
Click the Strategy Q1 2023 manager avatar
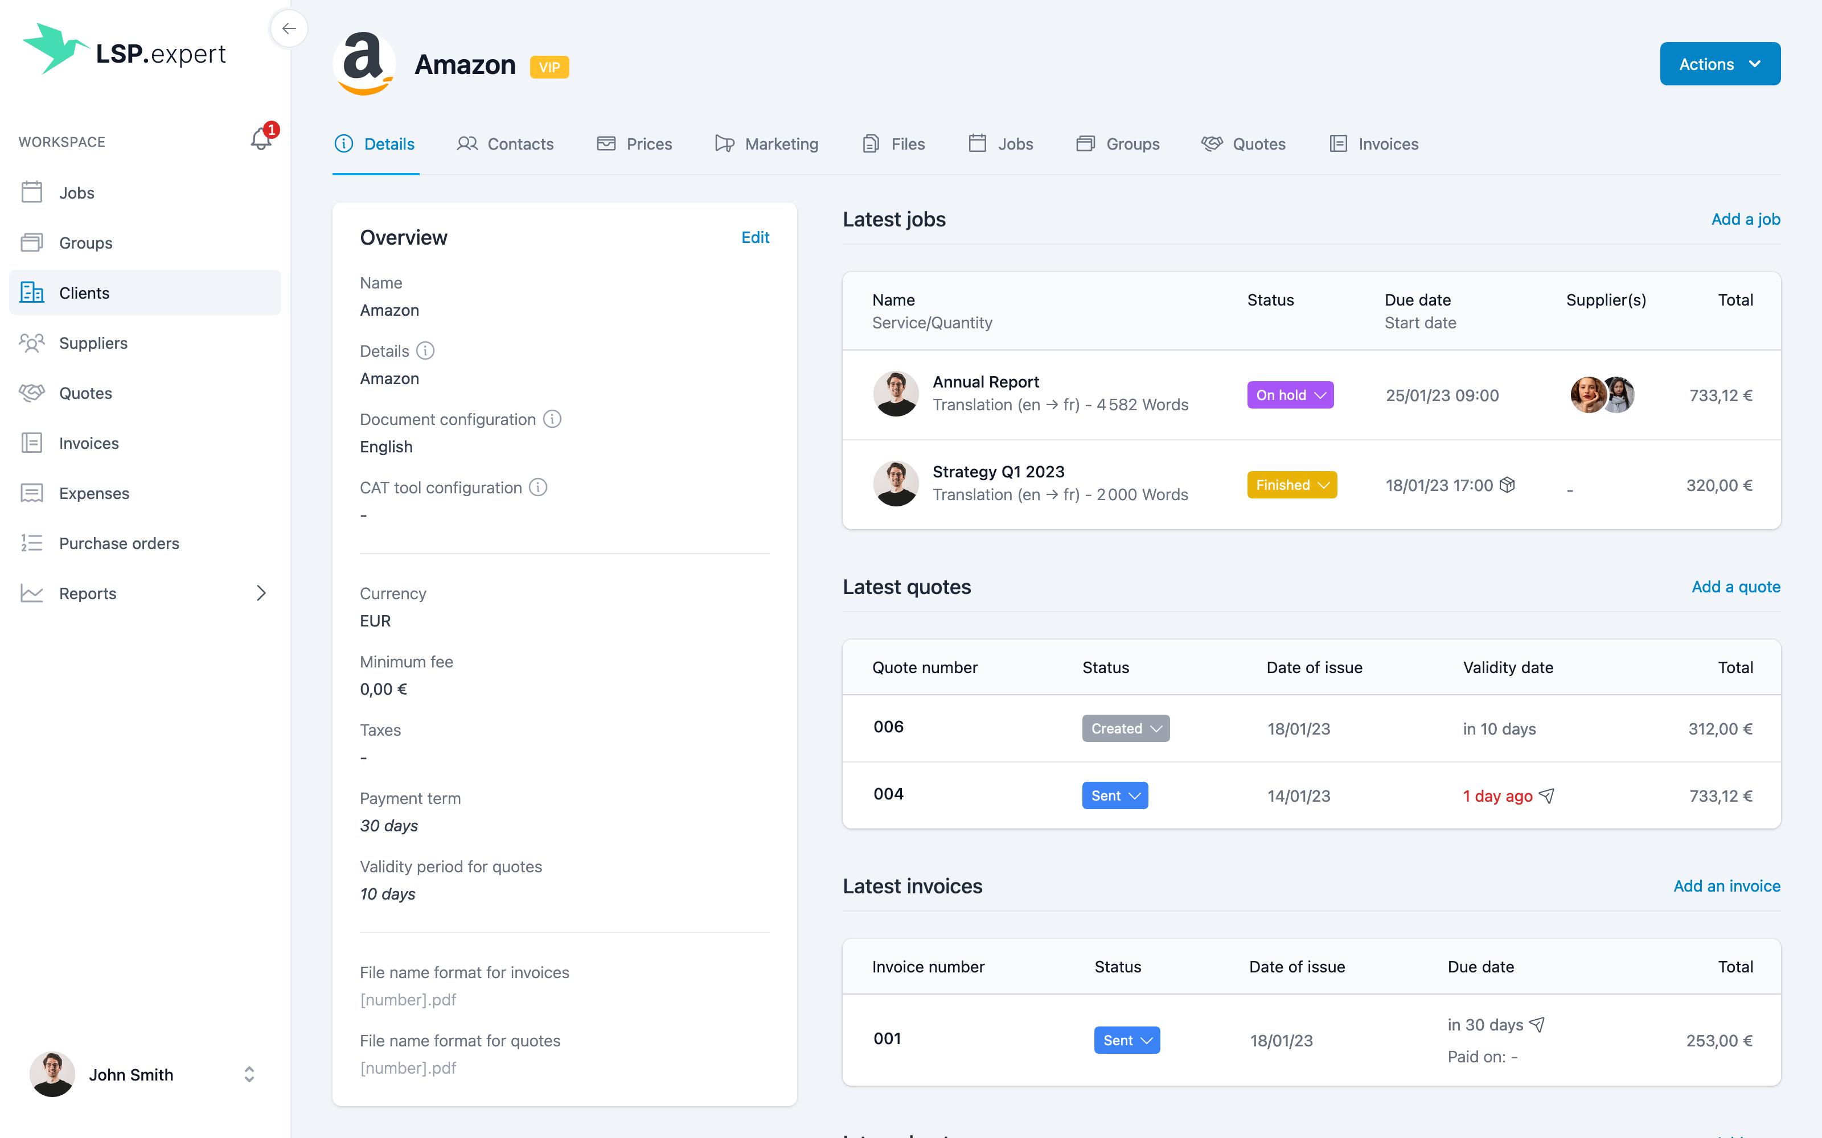[895, 483]
